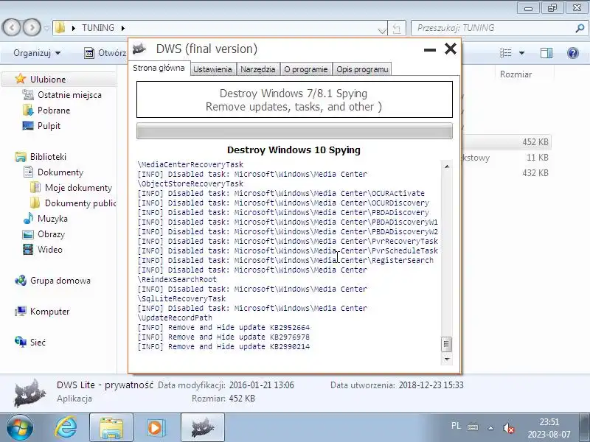
Task: Click the log scrollbar thumb
Action: (446, 344)
